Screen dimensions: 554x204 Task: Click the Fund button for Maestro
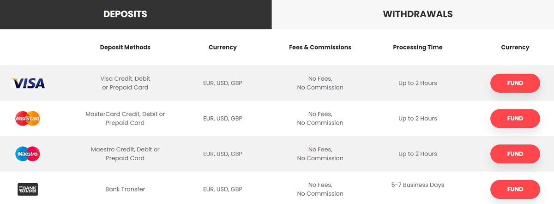[515, 154]
